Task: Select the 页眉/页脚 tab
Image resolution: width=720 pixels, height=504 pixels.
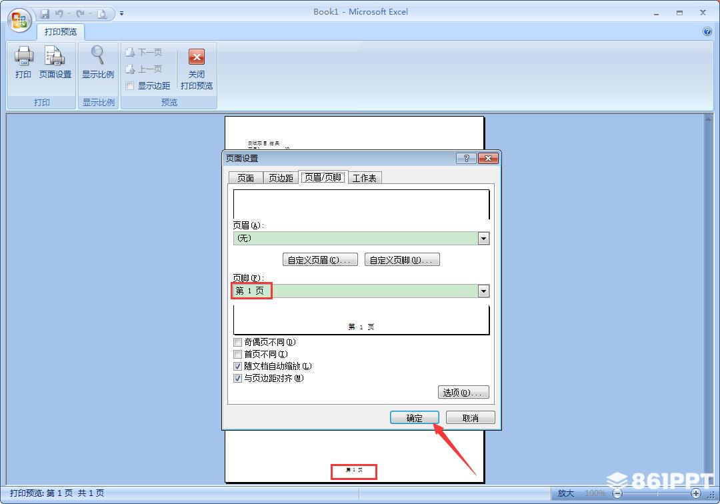Action: 323,177
